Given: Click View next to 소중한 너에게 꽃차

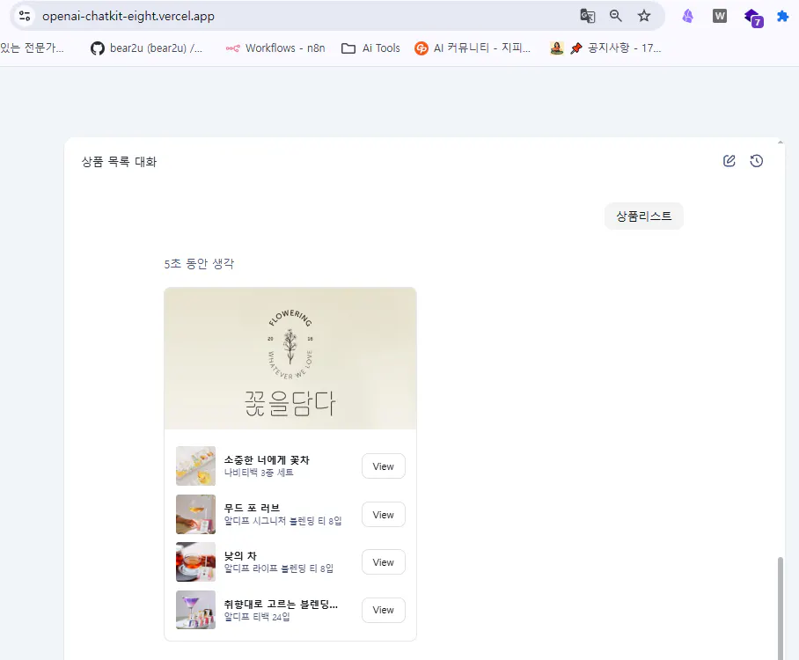Looking at the screenshot, I should [383, 466].
